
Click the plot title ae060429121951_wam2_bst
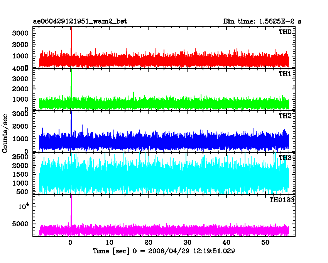[80, 21]
